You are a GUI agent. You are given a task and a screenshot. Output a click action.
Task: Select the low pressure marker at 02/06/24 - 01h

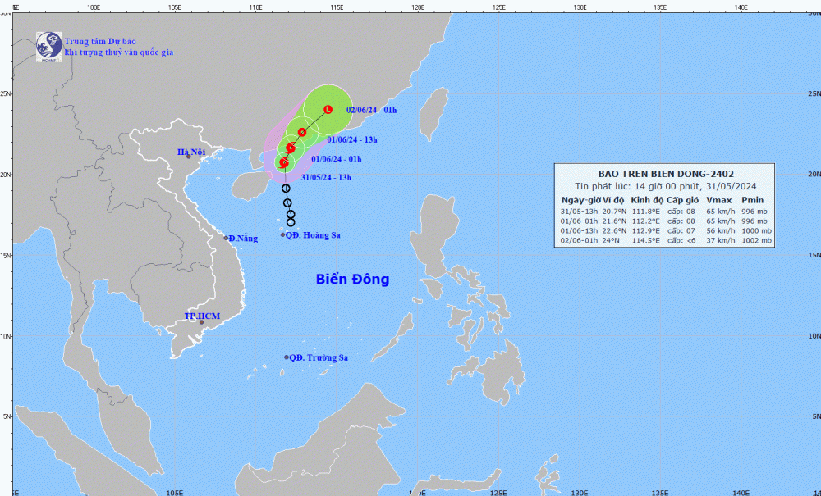coord(328,109)
